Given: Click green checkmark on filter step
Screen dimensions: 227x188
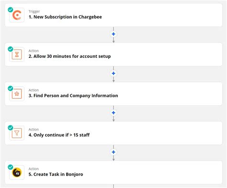Looking at the screenshot, I should [x=11, y=128].
